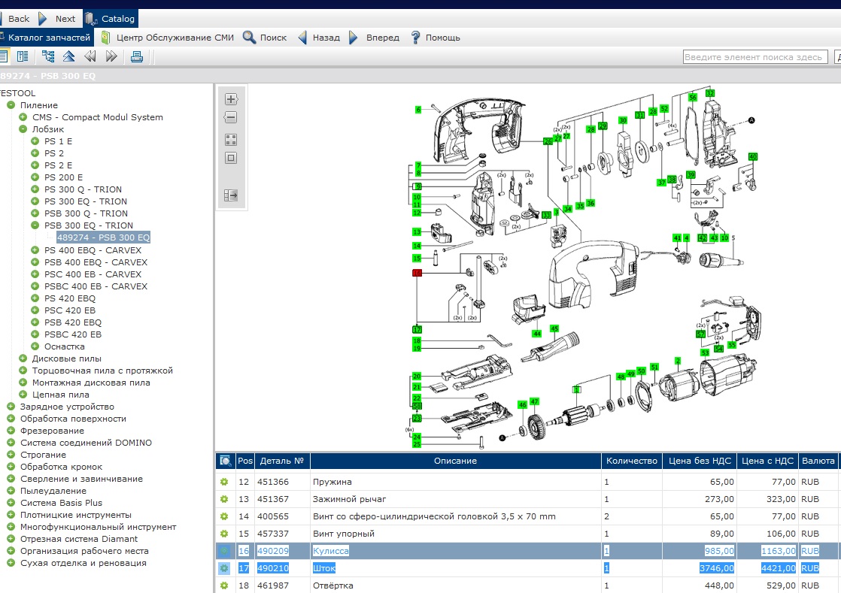This screenshot has width=841, height=593.
Task: Open the Помощь help menu
Action: (x=435, y=38)
